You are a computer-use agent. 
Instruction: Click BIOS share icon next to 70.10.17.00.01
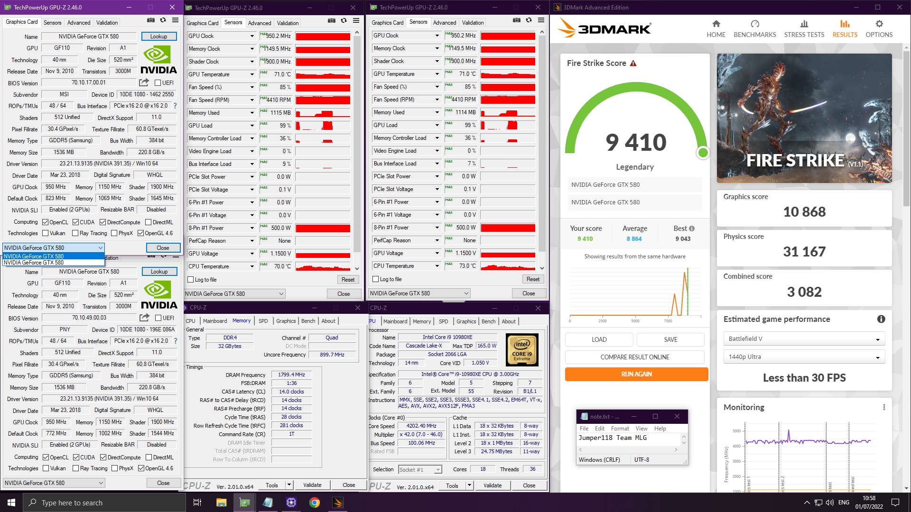point(144,82)
